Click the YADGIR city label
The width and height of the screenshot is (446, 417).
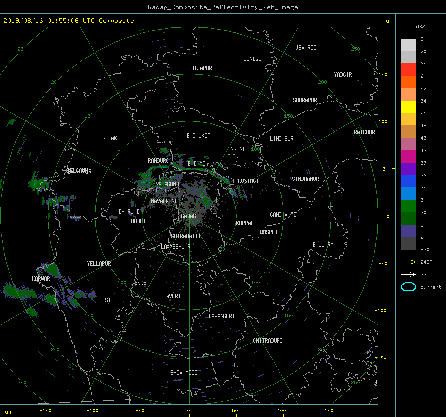tap(343, 75)
